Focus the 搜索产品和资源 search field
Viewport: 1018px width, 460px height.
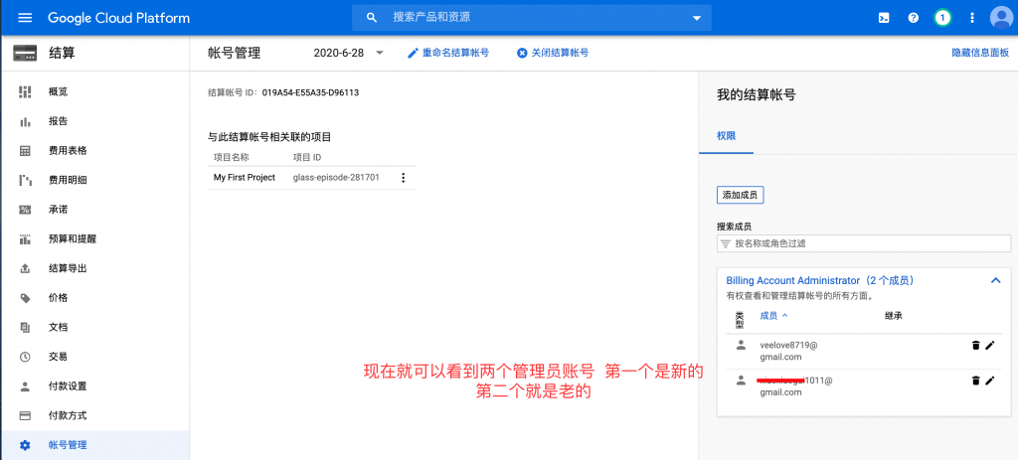click(x=532, y=18)
